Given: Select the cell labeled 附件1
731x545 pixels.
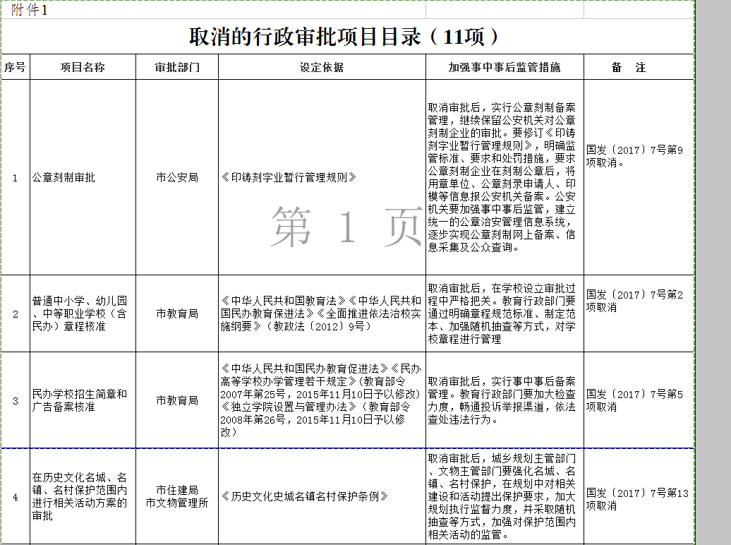Looking at the screenshot, I should 213,9.
